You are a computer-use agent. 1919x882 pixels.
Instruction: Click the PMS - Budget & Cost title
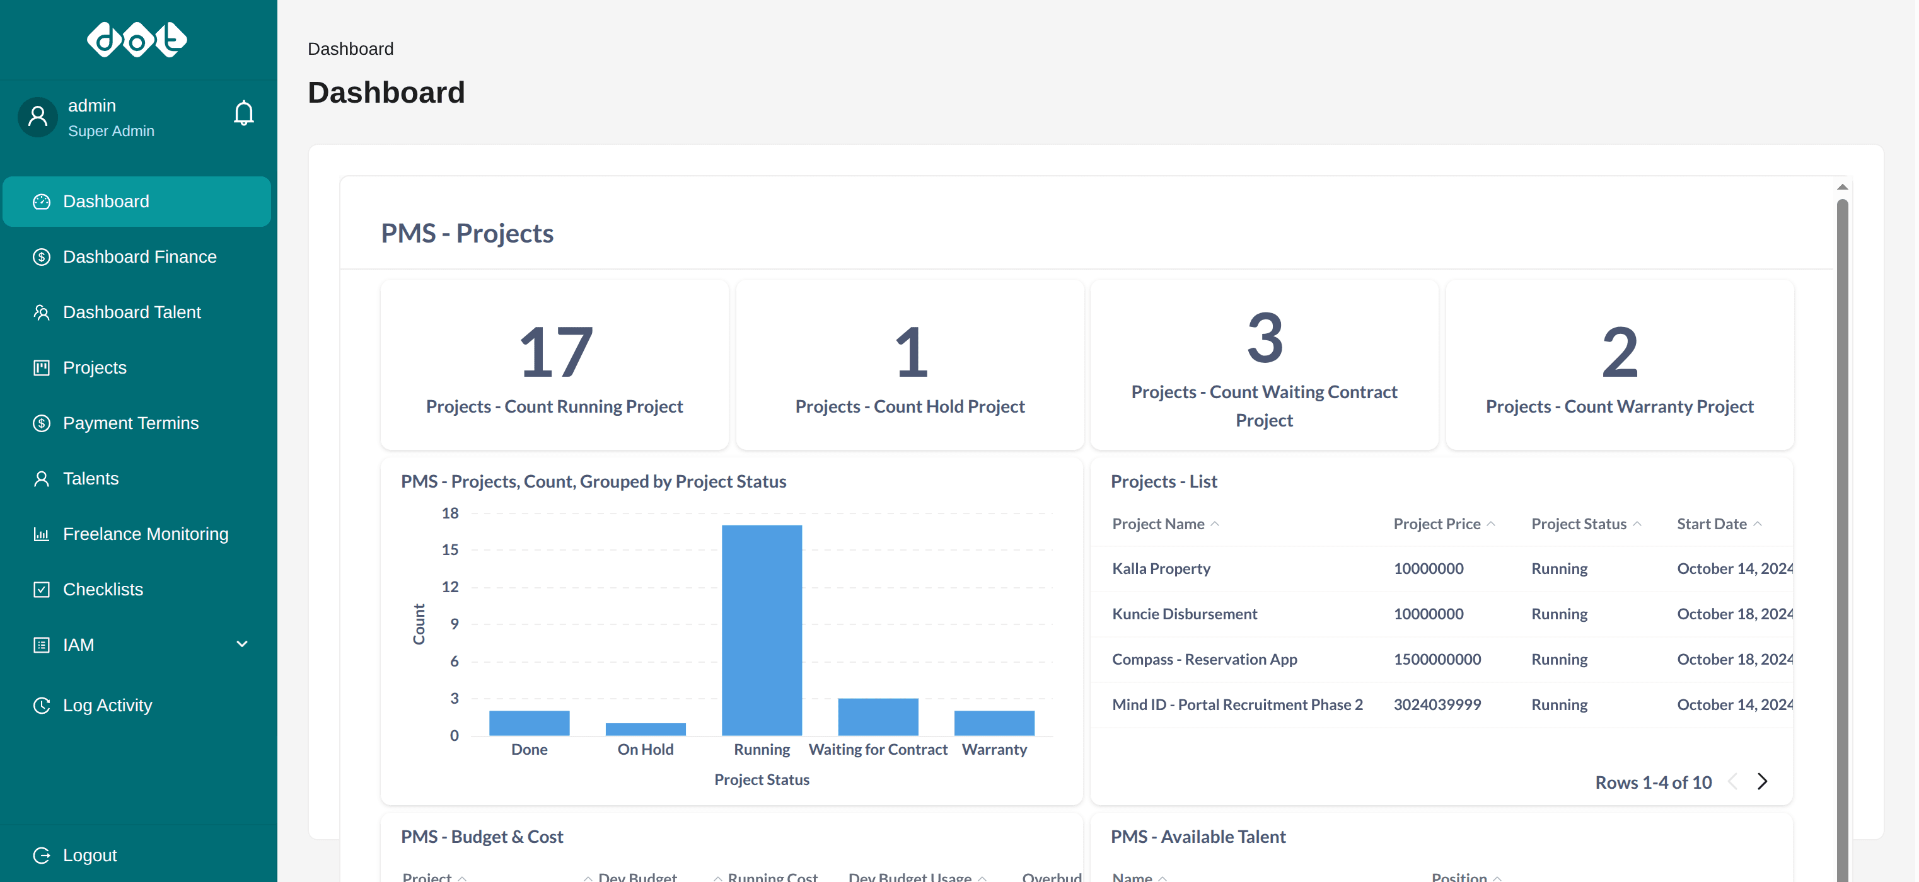point(482,837)
